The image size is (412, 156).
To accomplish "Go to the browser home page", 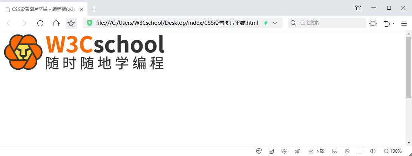I will point(56,23).
